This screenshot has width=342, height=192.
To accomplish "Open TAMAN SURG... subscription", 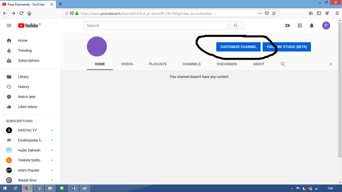I will [30, 160].
